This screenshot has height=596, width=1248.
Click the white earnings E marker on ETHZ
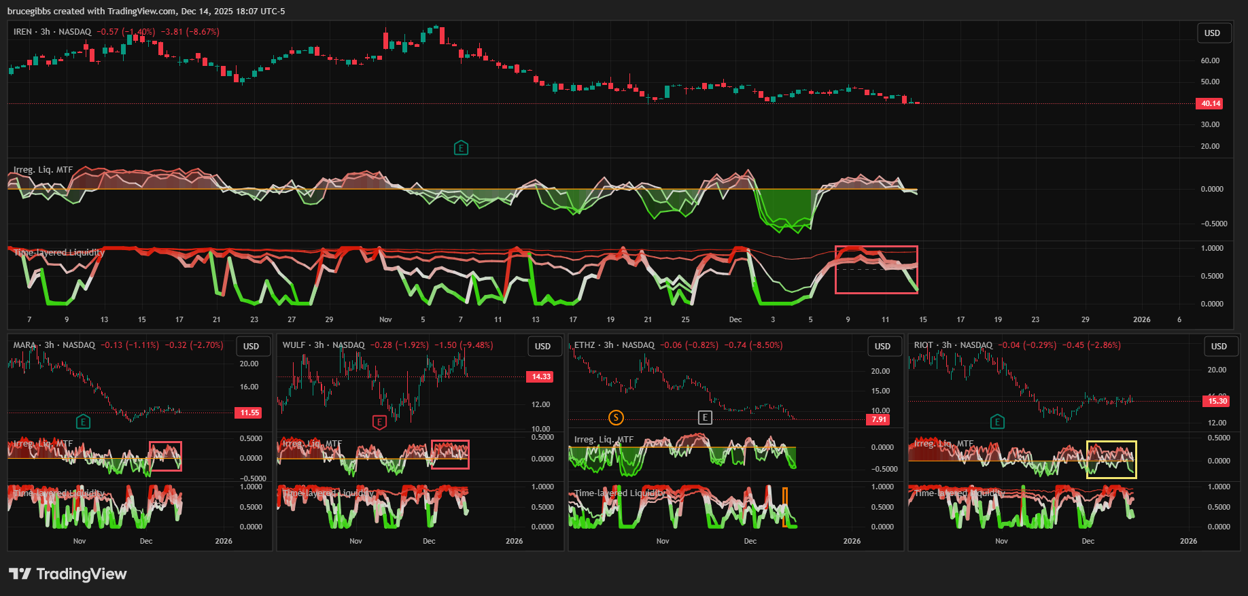(x=705, y=417)
